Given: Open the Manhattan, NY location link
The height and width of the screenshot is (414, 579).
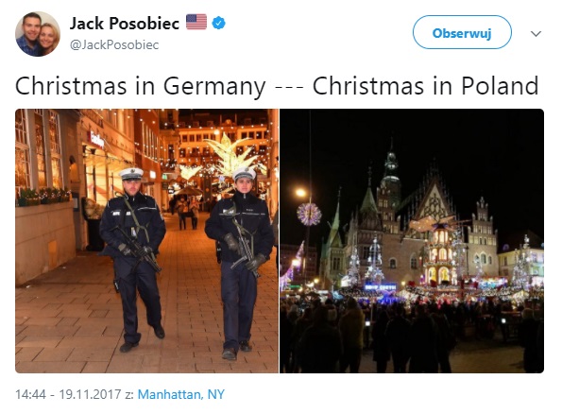Looking at the screenshot, I should [181, 394].
